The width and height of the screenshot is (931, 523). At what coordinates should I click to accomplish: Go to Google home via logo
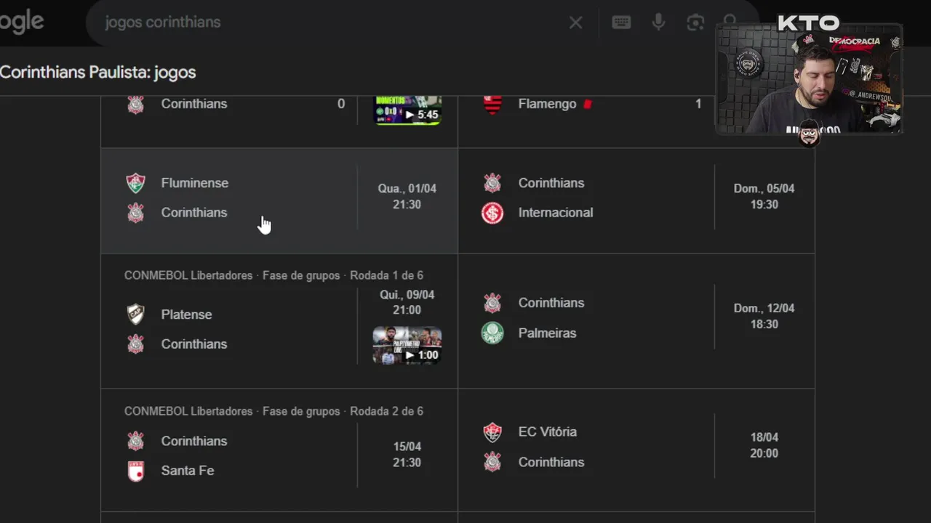20,23
